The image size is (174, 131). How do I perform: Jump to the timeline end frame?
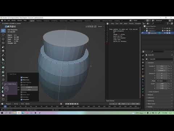78,104
